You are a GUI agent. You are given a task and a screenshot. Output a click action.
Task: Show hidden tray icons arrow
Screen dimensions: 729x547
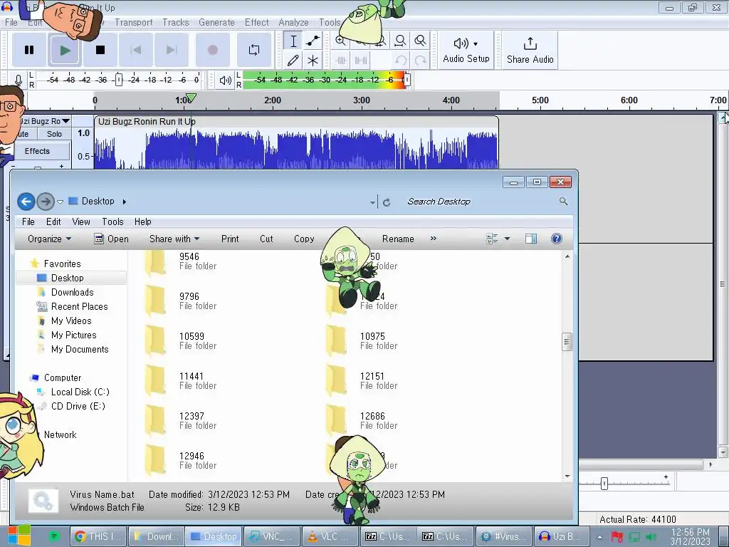tap(599, 537)
